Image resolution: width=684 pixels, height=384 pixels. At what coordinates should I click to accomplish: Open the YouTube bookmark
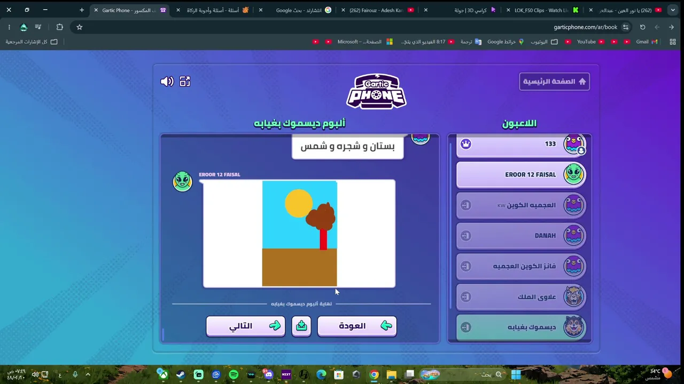(x=590, y=42)
